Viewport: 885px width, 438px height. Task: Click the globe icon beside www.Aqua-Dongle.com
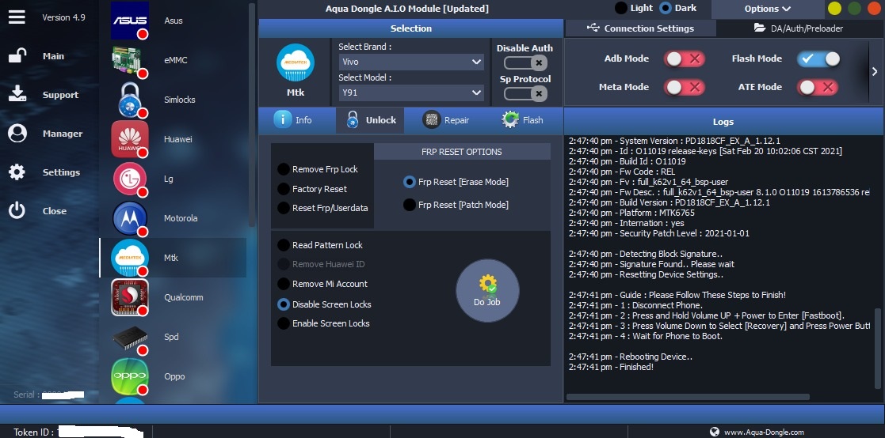[x=715, y=432]
